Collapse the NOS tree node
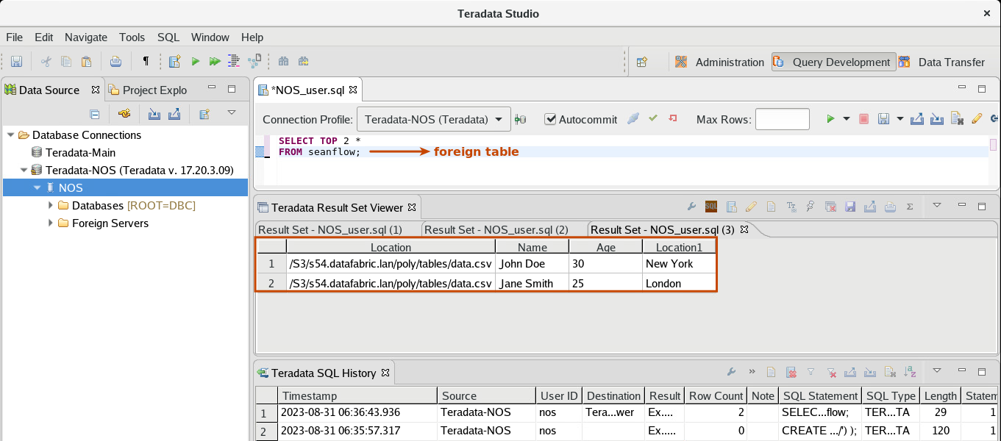The image size is (1001, 441). pyautogui.click(x=37, y=188)
